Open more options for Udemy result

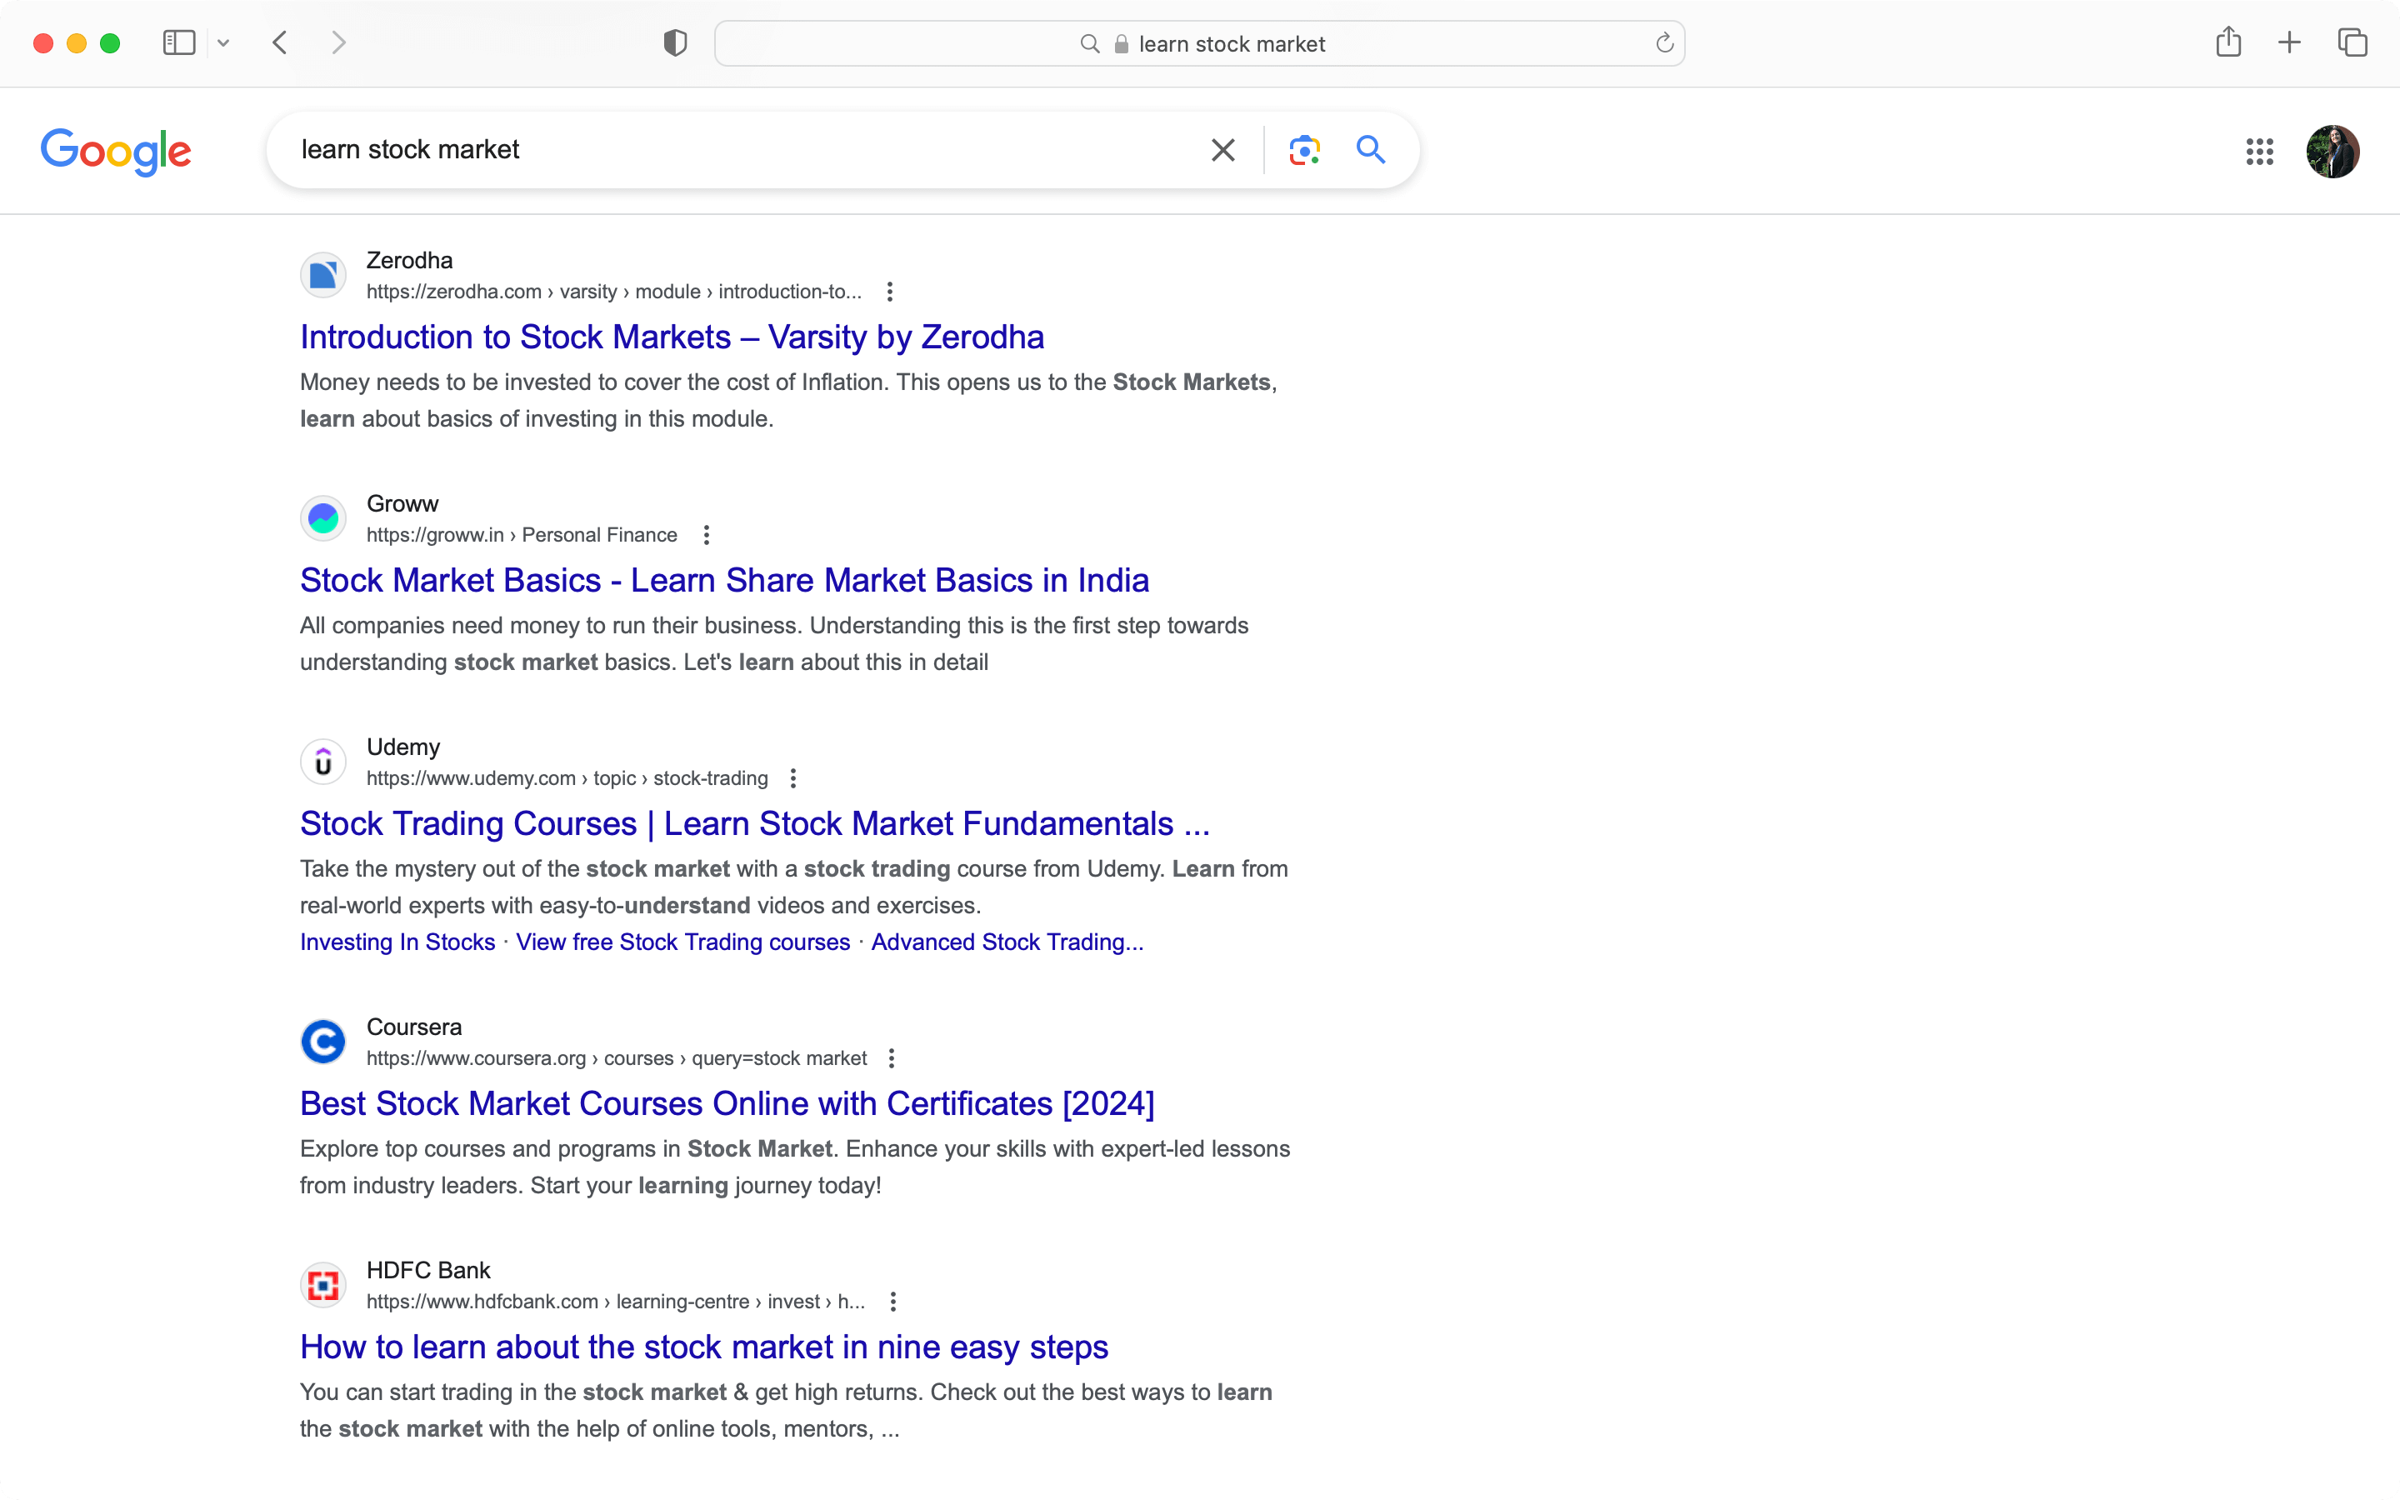792,779
